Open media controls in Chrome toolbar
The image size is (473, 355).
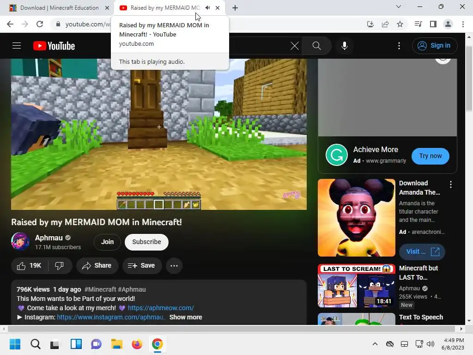[418, 24]
